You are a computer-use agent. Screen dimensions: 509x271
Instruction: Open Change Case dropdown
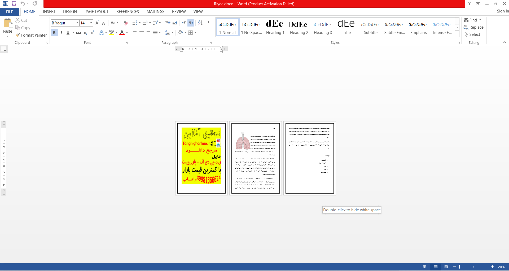click(x=115, y=23)
